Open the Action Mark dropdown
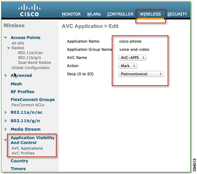The height and width of the screenshot is (174, 197). pyautogui.click(x=128, y=66)
